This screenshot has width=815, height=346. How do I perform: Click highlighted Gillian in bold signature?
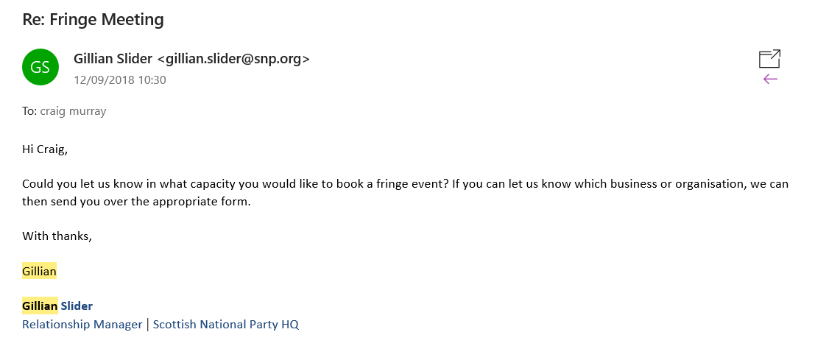(x=40, y=306)
